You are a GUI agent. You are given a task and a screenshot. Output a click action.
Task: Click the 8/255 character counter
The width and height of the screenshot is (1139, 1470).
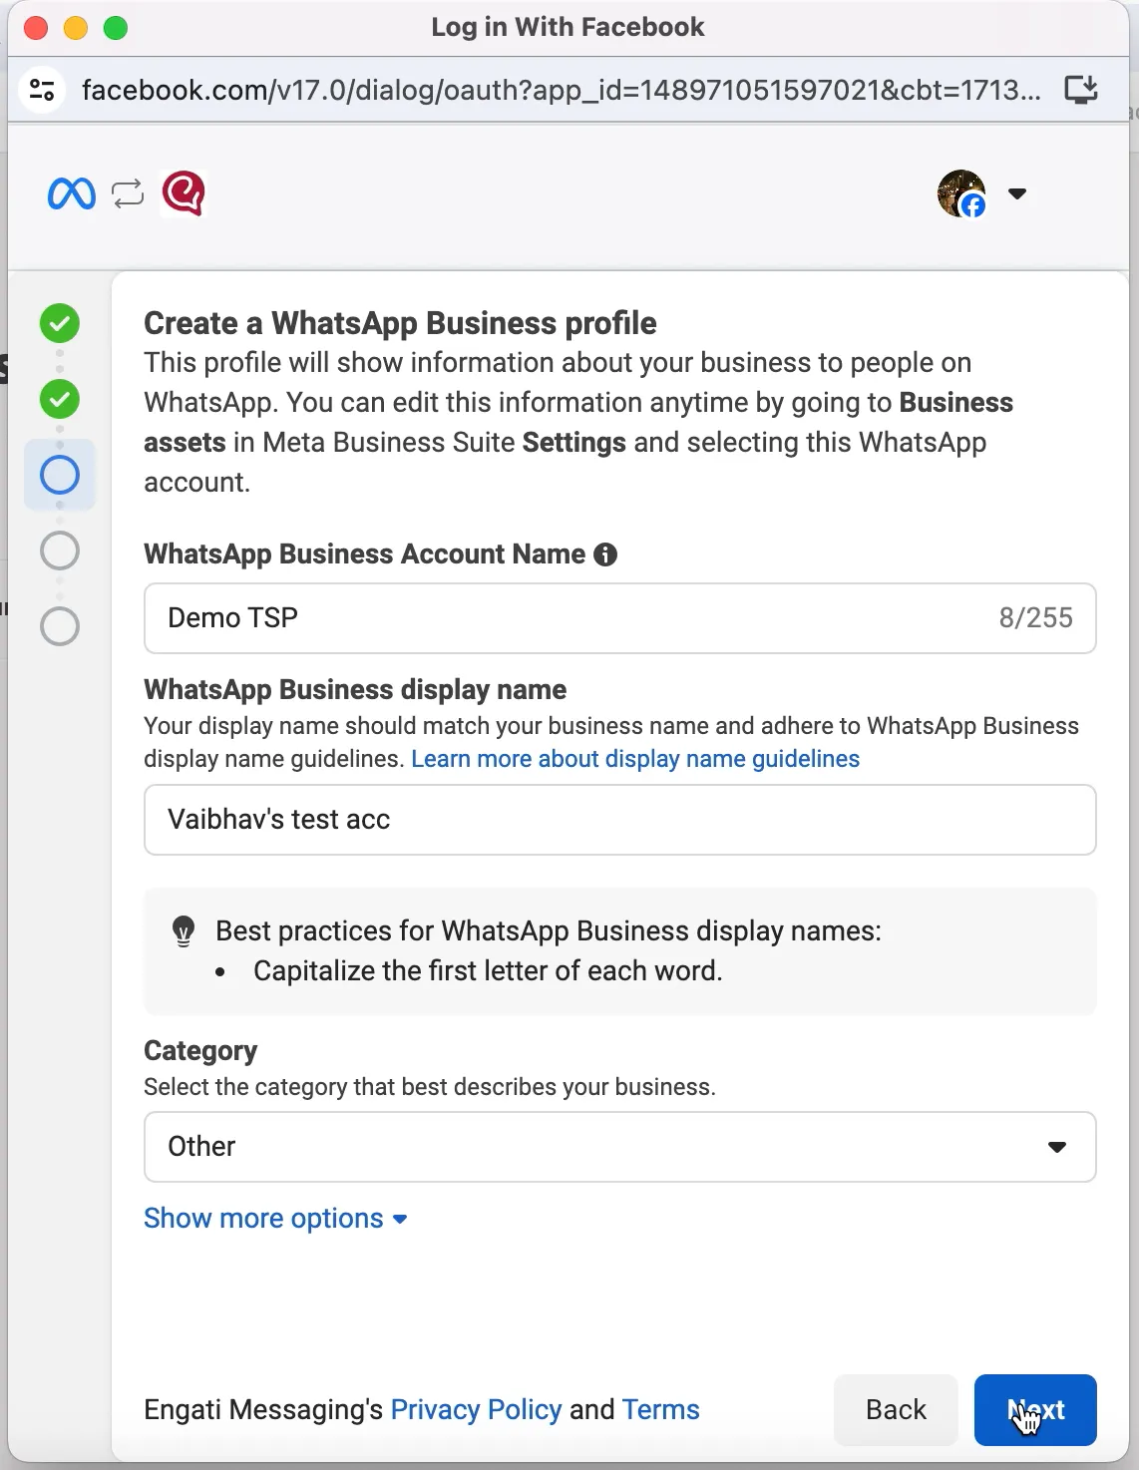tap(1035, 618)
